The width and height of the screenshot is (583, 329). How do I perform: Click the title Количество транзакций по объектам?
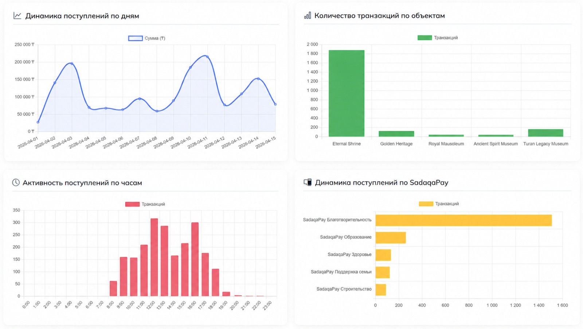(x=380, y=16)
